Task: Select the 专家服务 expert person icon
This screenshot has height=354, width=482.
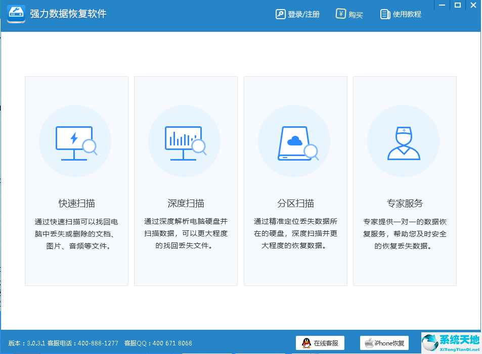Action: coord(404,143)
